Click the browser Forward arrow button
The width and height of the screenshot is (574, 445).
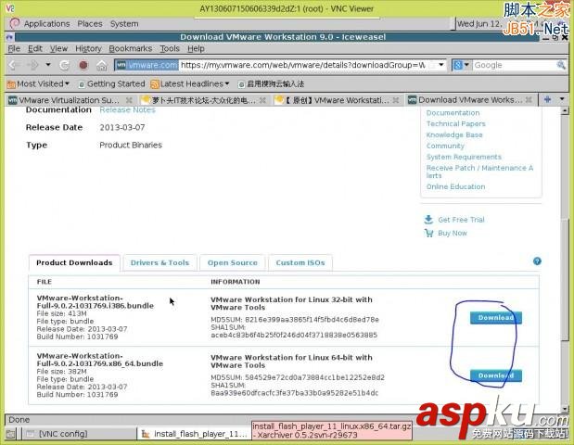33,65
